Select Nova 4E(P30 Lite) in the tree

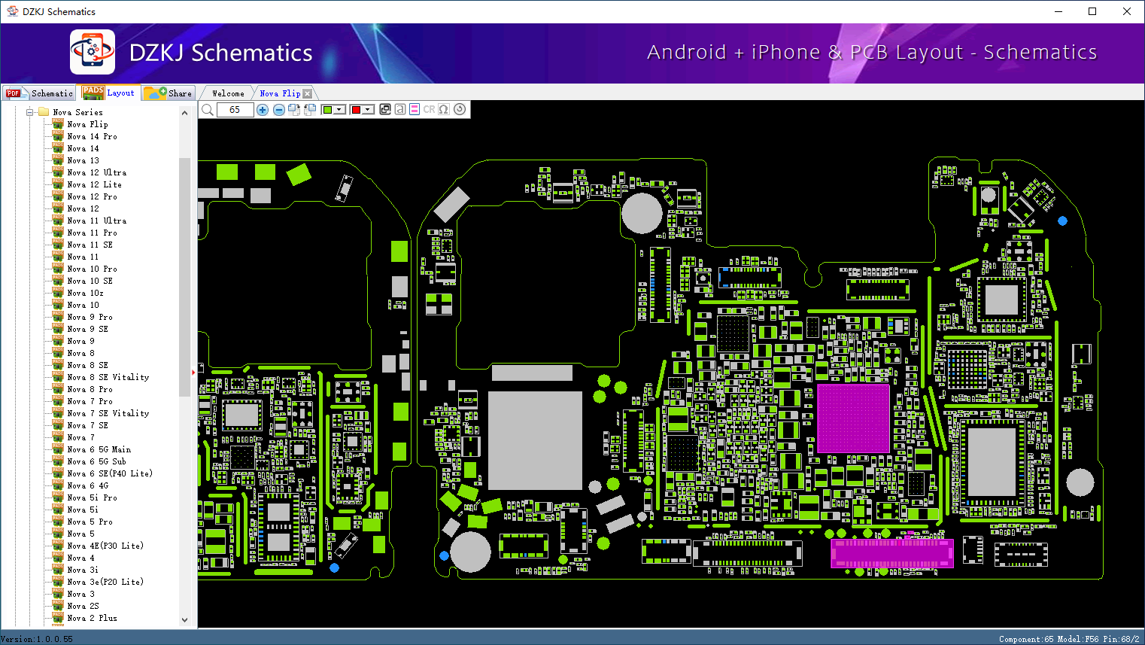point(105,546)
